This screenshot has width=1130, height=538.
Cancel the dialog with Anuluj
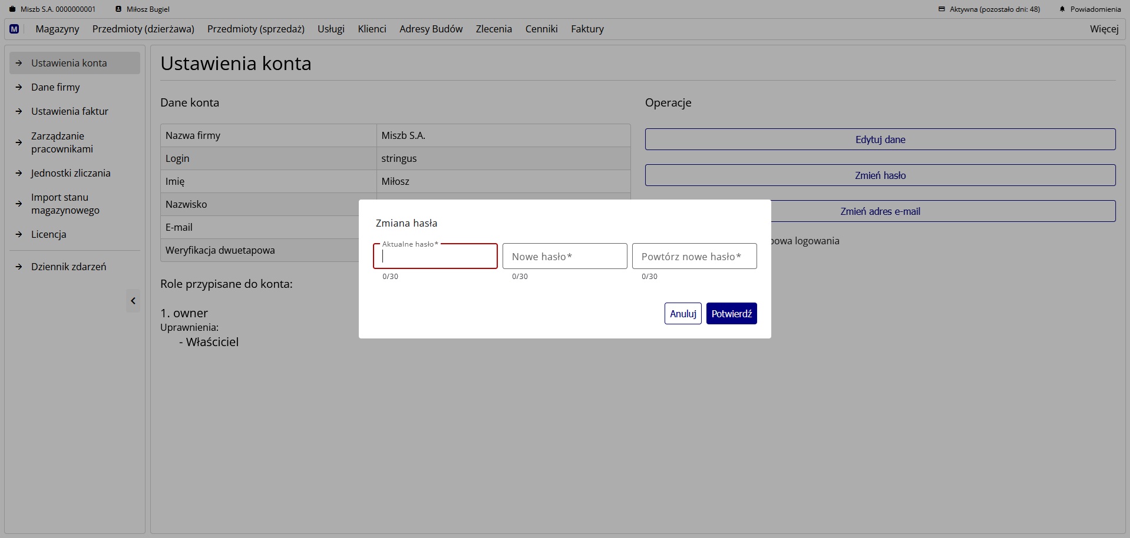tap(682, 314)
